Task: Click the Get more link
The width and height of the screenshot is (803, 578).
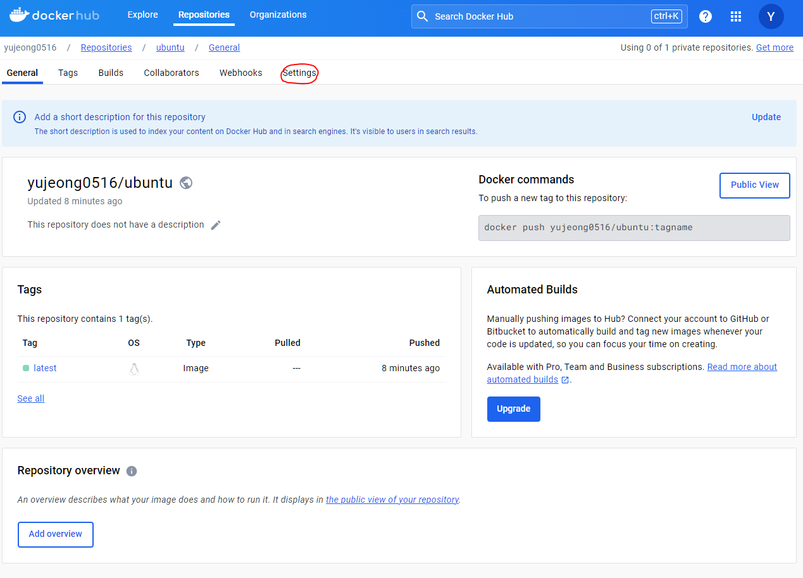Action: pyautogui.click(x=775, y=47)
